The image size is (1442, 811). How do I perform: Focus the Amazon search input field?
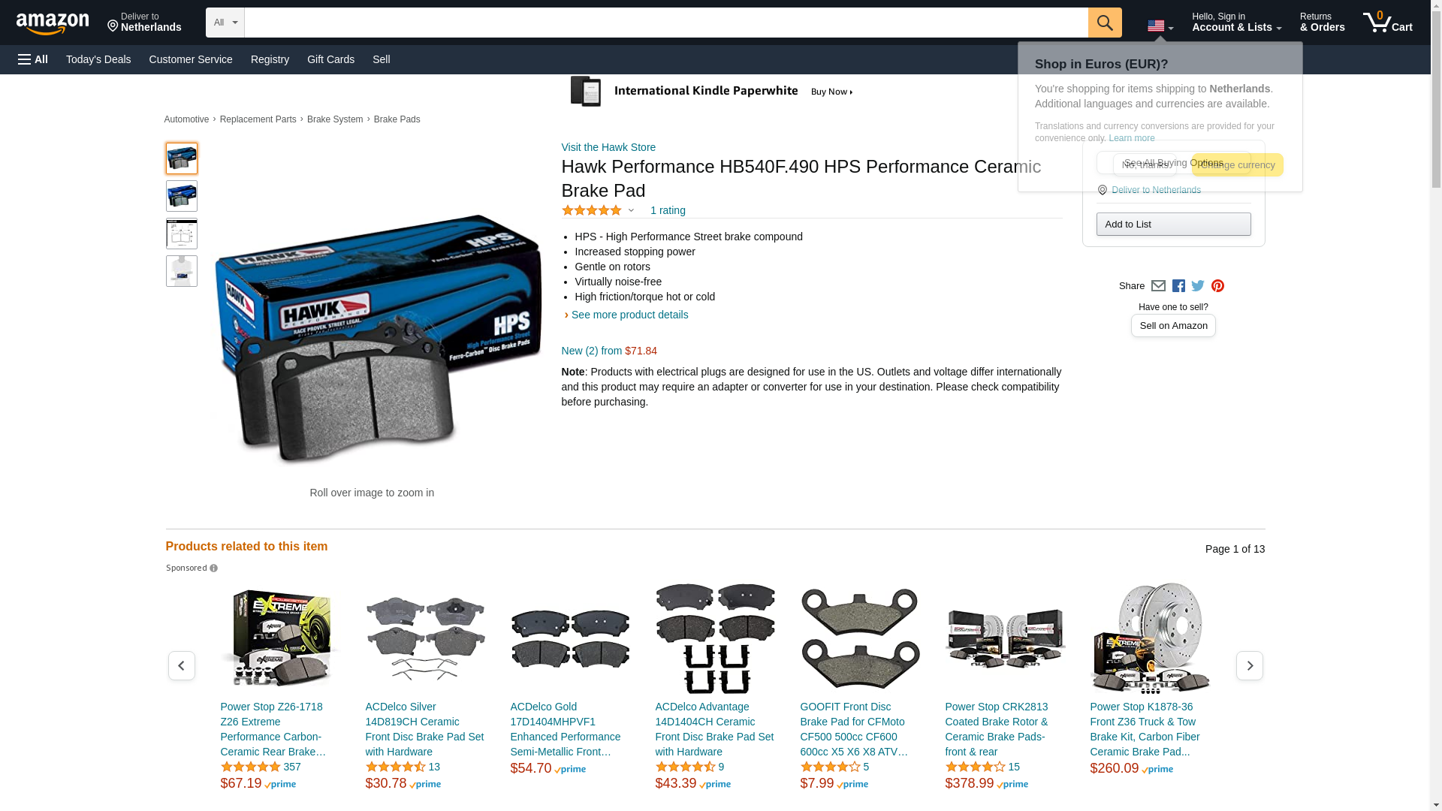tap(665, 23)
